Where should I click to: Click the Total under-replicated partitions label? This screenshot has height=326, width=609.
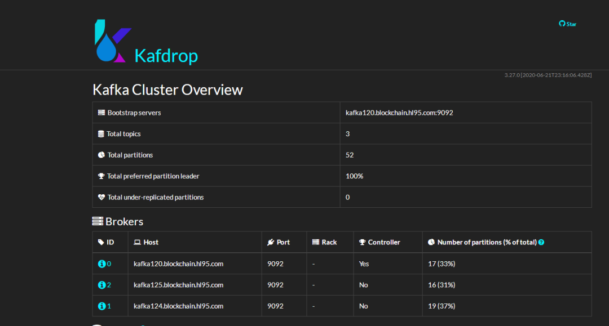click(x=156, y=197)
